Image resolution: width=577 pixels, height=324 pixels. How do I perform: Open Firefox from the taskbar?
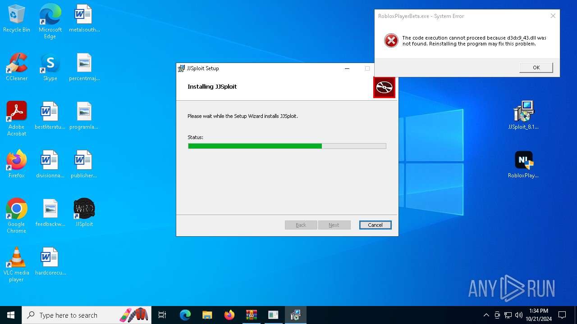[229, 315]
